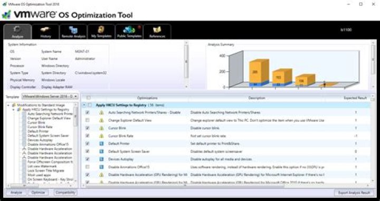Image resolution: width=380 pixels, height=201 pixels.
Task: Open the Analyze tab icon
Action: (17, 30)
